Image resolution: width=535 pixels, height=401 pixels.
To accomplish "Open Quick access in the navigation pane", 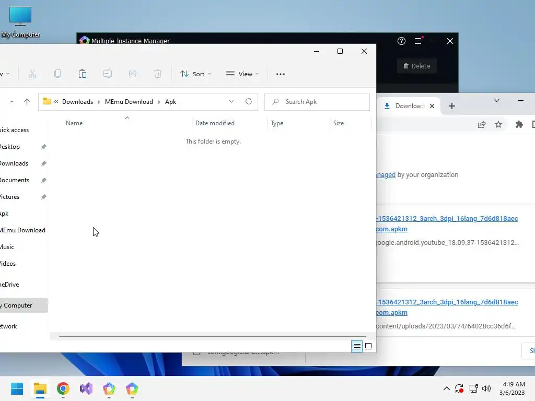I will click(x=14, y=130).
